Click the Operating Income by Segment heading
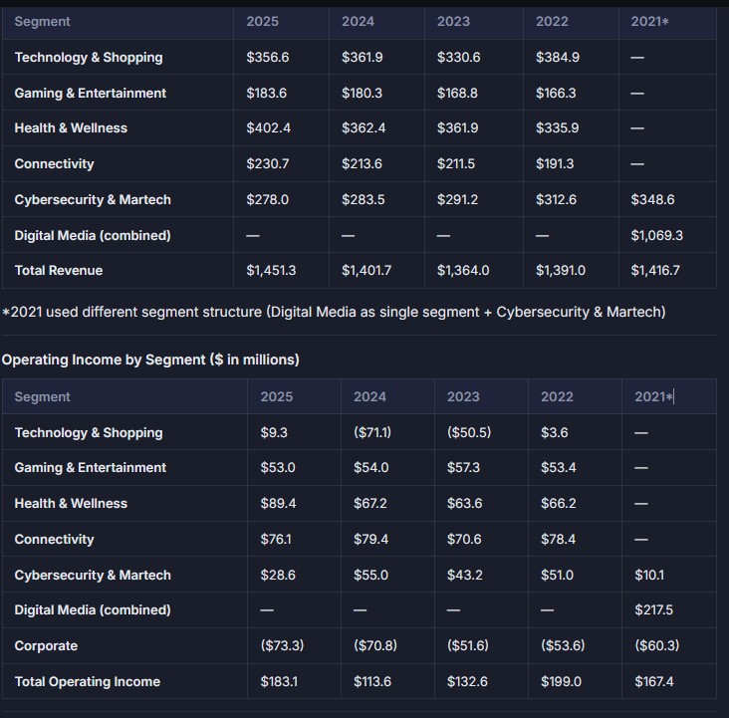Screen dimensions: 729x718 tap(150, 359)
